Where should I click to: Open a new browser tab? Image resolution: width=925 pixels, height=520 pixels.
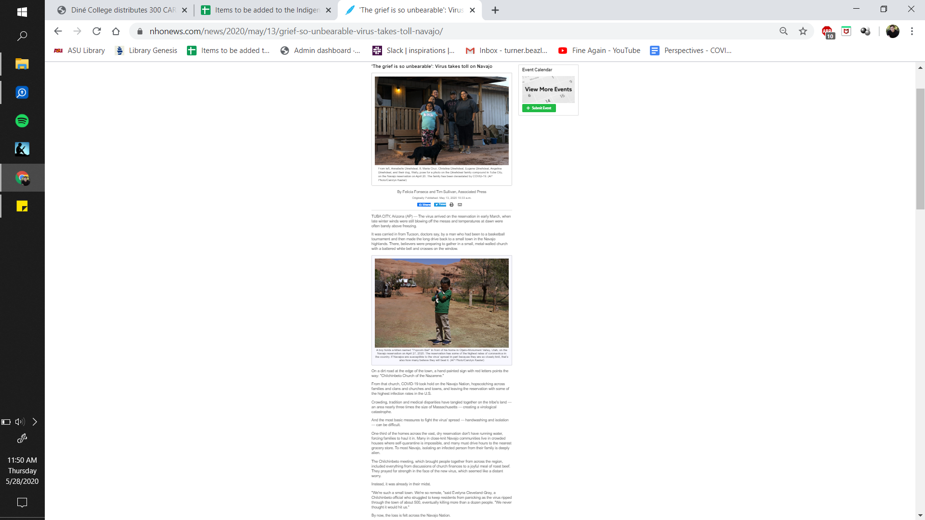pos(495,10)
